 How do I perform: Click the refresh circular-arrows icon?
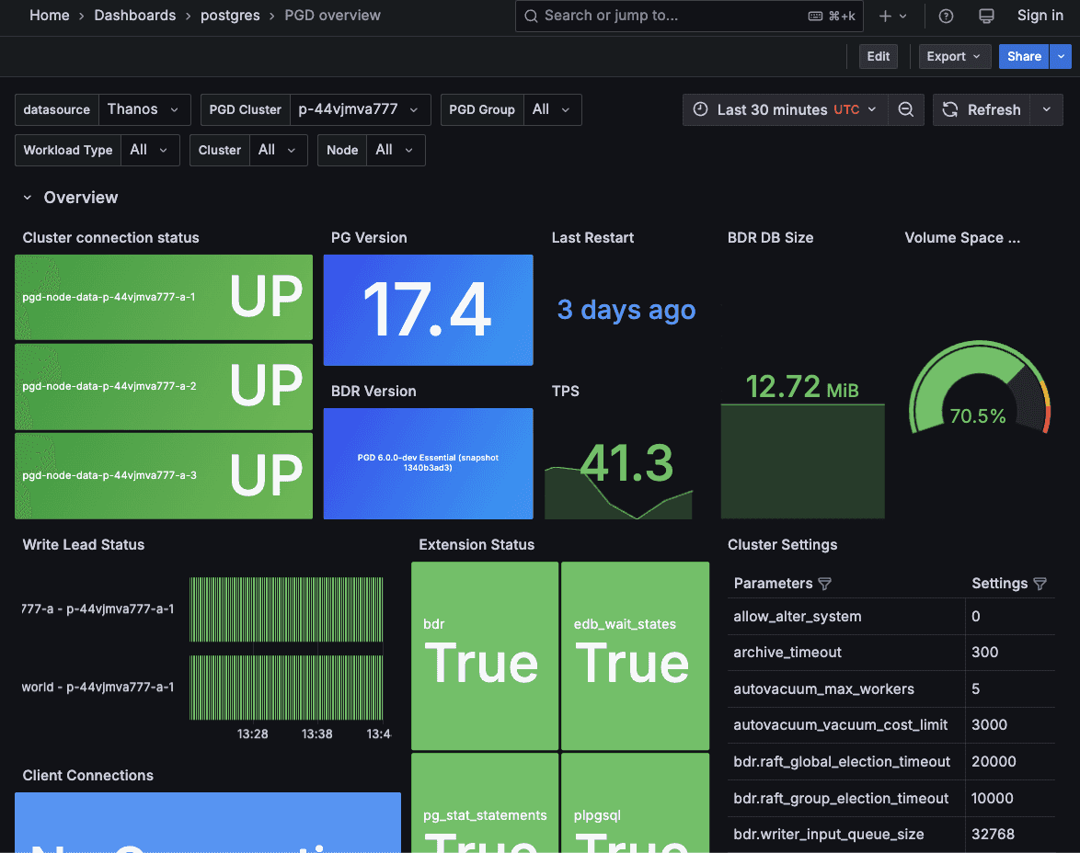pos(949,109)
